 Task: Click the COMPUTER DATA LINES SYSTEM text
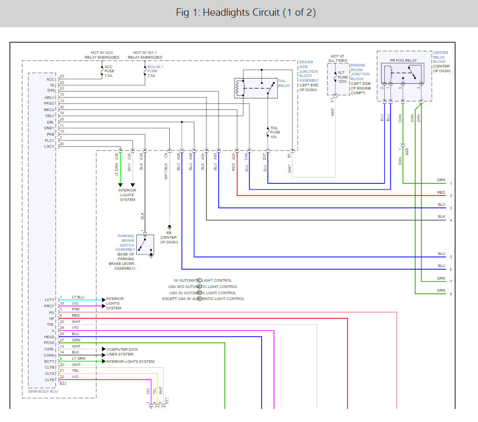[x=122, y=352]
